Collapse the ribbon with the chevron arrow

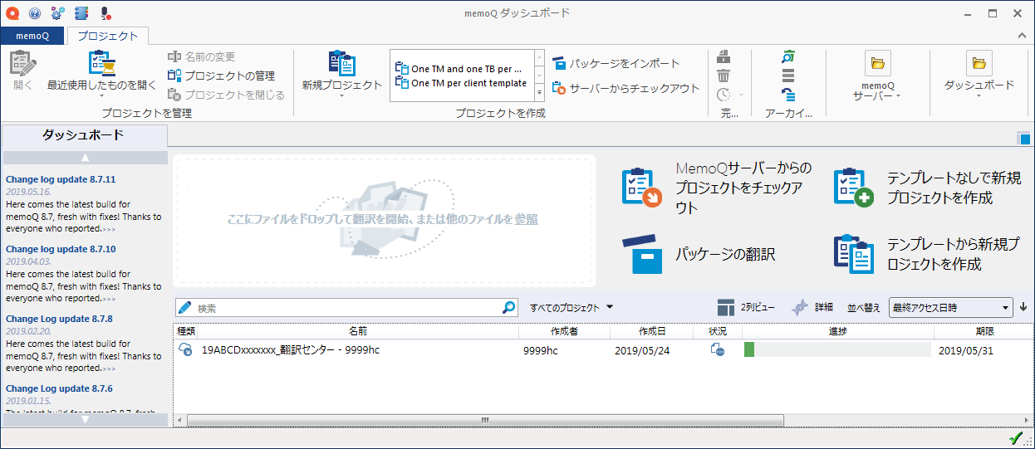pyautogui.click(x=1022, y=36)
